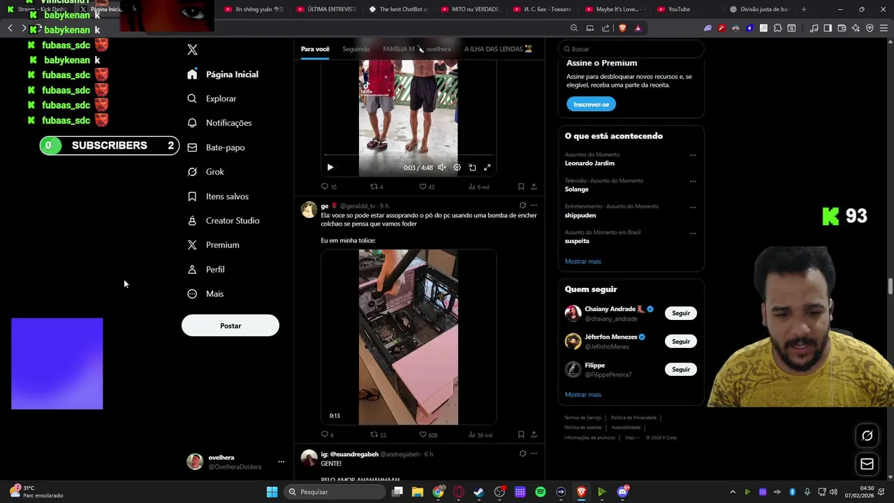Click the Windows Start button
The width and height of the screenshot is (894, 503).
click(272, 492)
